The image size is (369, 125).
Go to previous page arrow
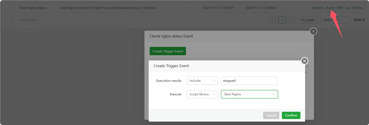pos(273,20)
